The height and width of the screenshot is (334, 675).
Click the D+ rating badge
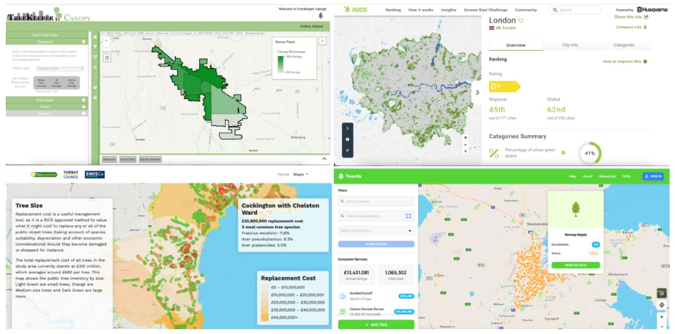pos(504,87)
